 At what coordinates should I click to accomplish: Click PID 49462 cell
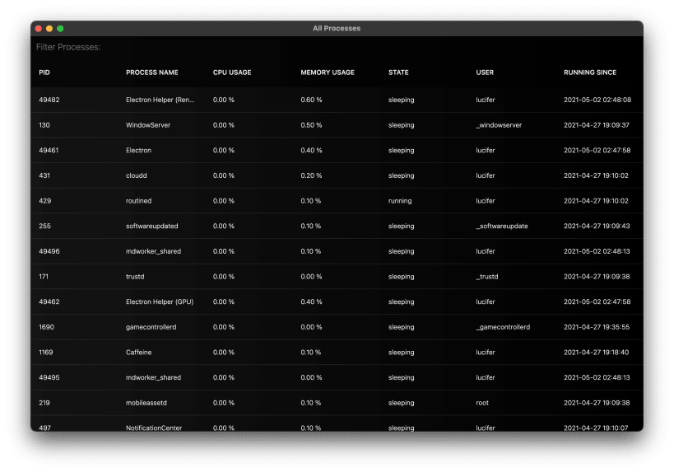tap(49, 302)
